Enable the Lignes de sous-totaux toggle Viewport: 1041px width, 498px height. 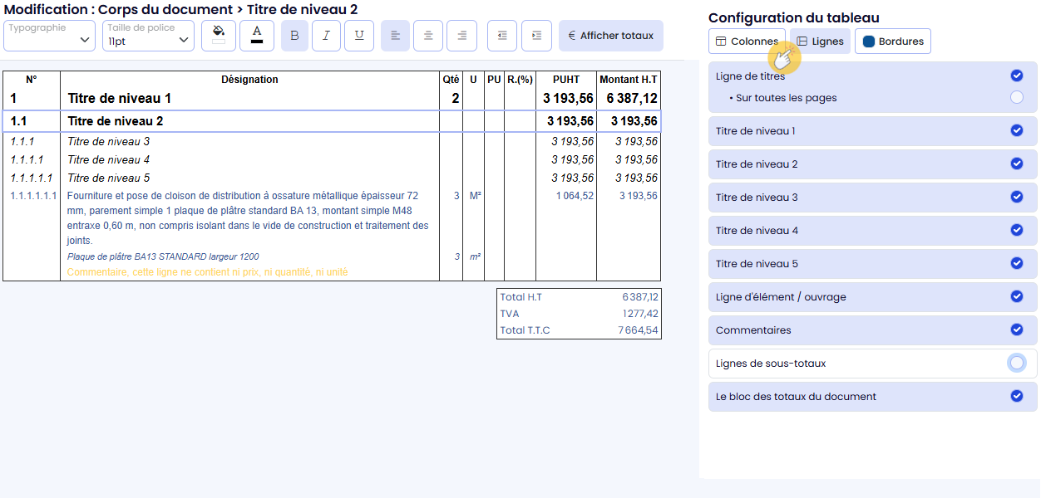[x=1016, y=363]
